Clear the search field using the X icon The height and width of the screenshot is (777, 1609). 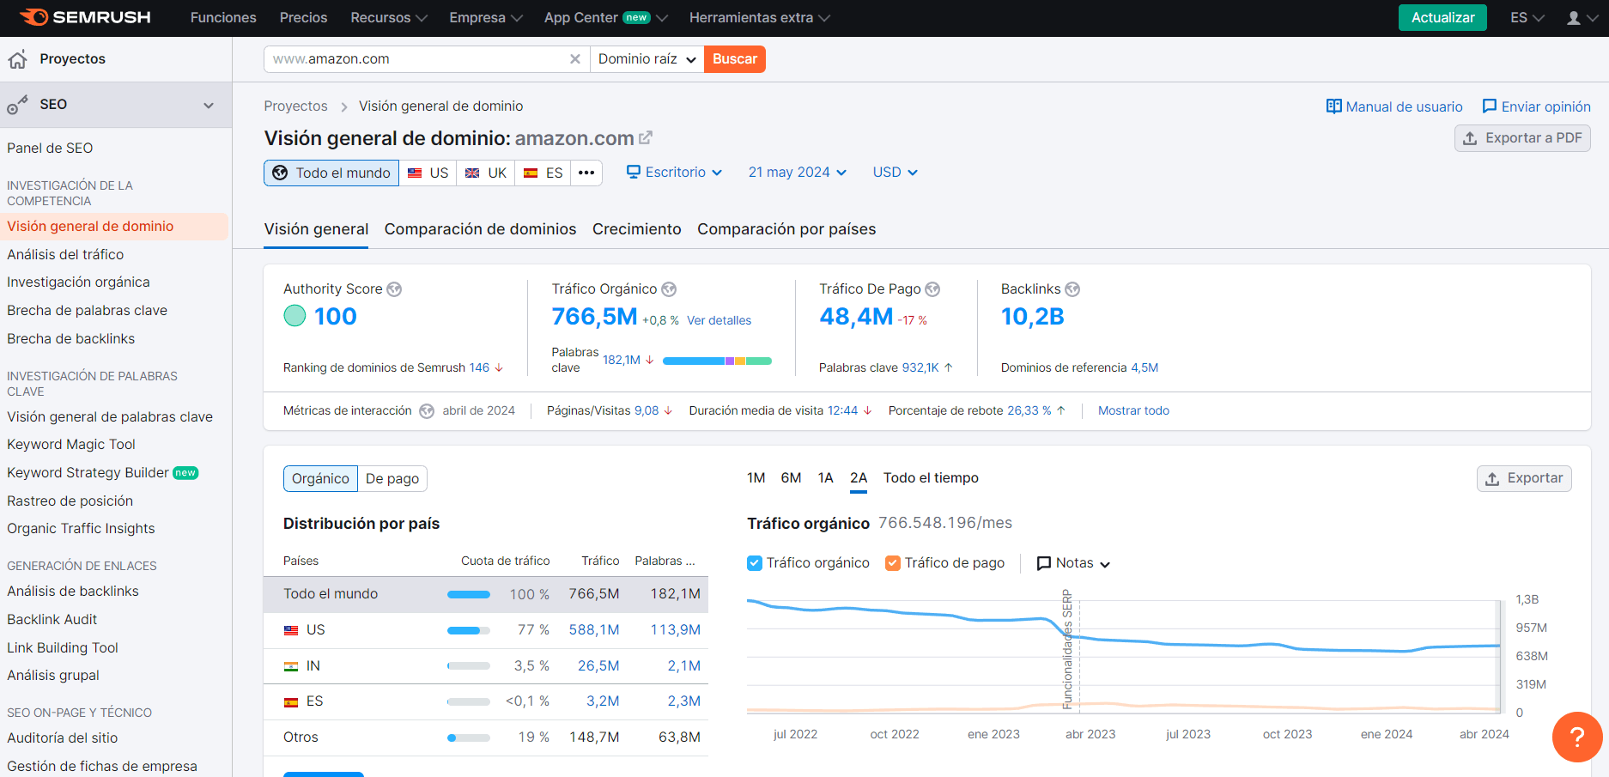point(574,58)
